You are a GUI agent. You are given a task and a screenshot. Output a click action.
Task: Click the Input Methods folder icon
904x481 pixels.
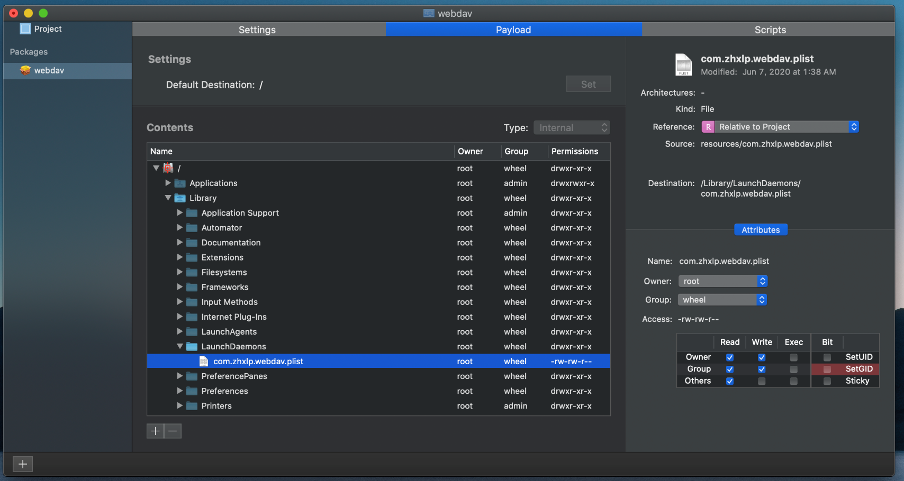tap(192, 302)
